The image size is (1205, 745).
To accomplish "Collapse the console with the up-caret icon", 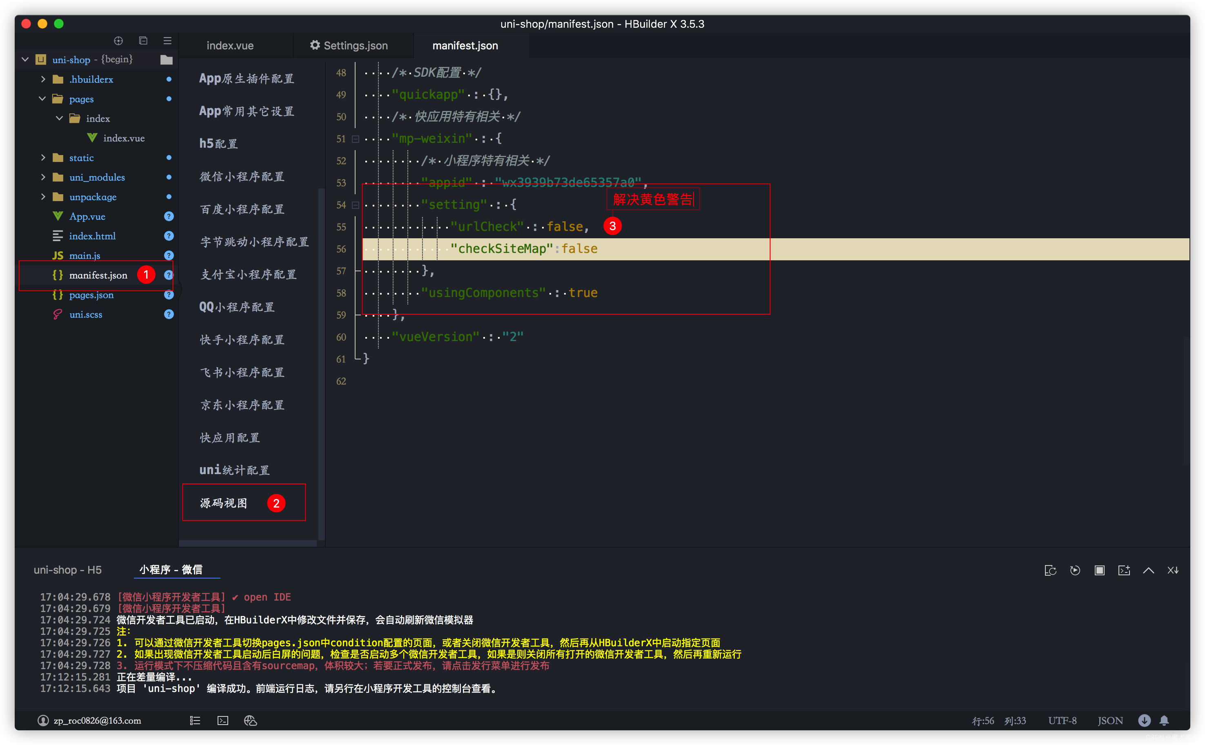I will 1148,570.
